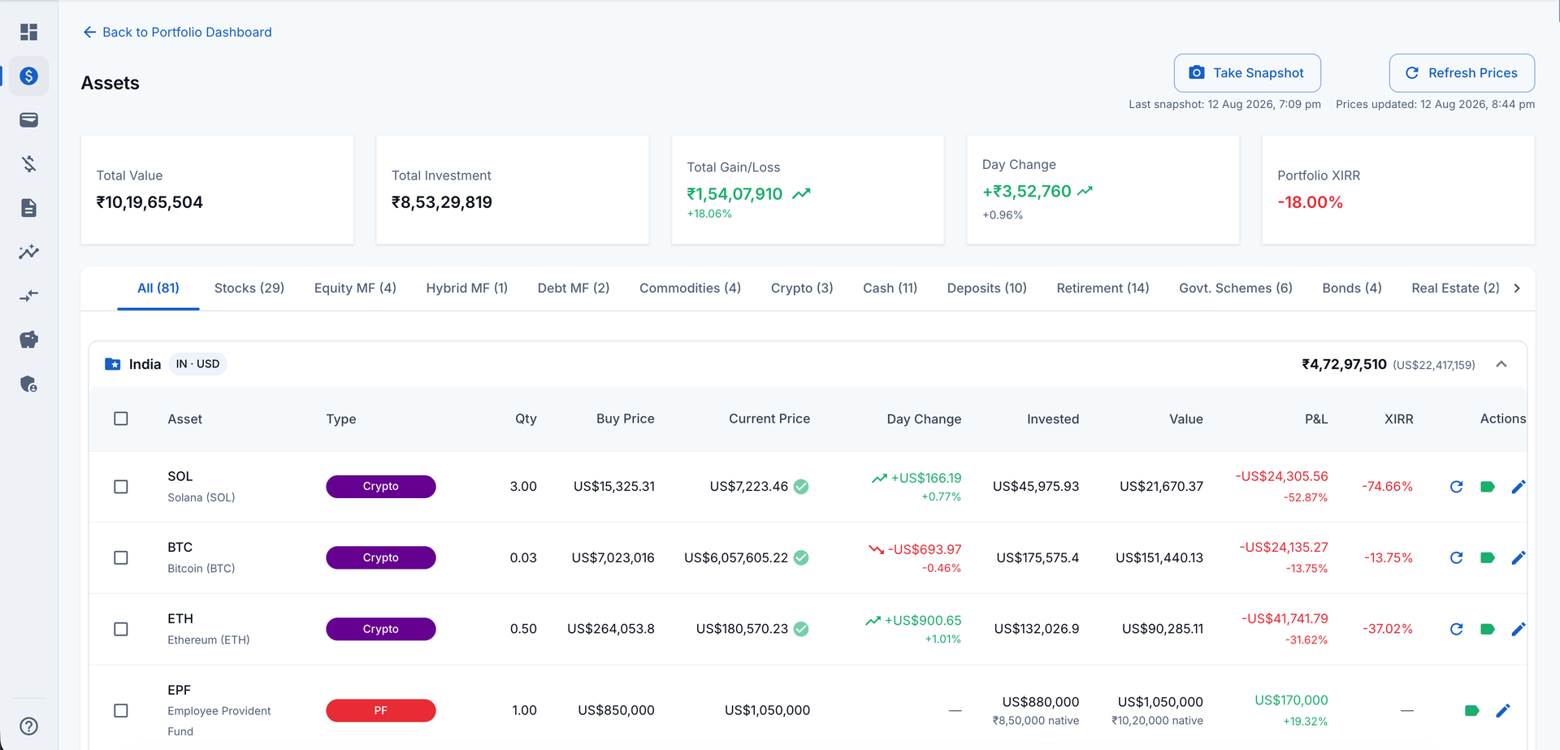Viewport: 1560px width, 750px height.
Task: Check the ETH row checkbox
Action: [121, 629]
